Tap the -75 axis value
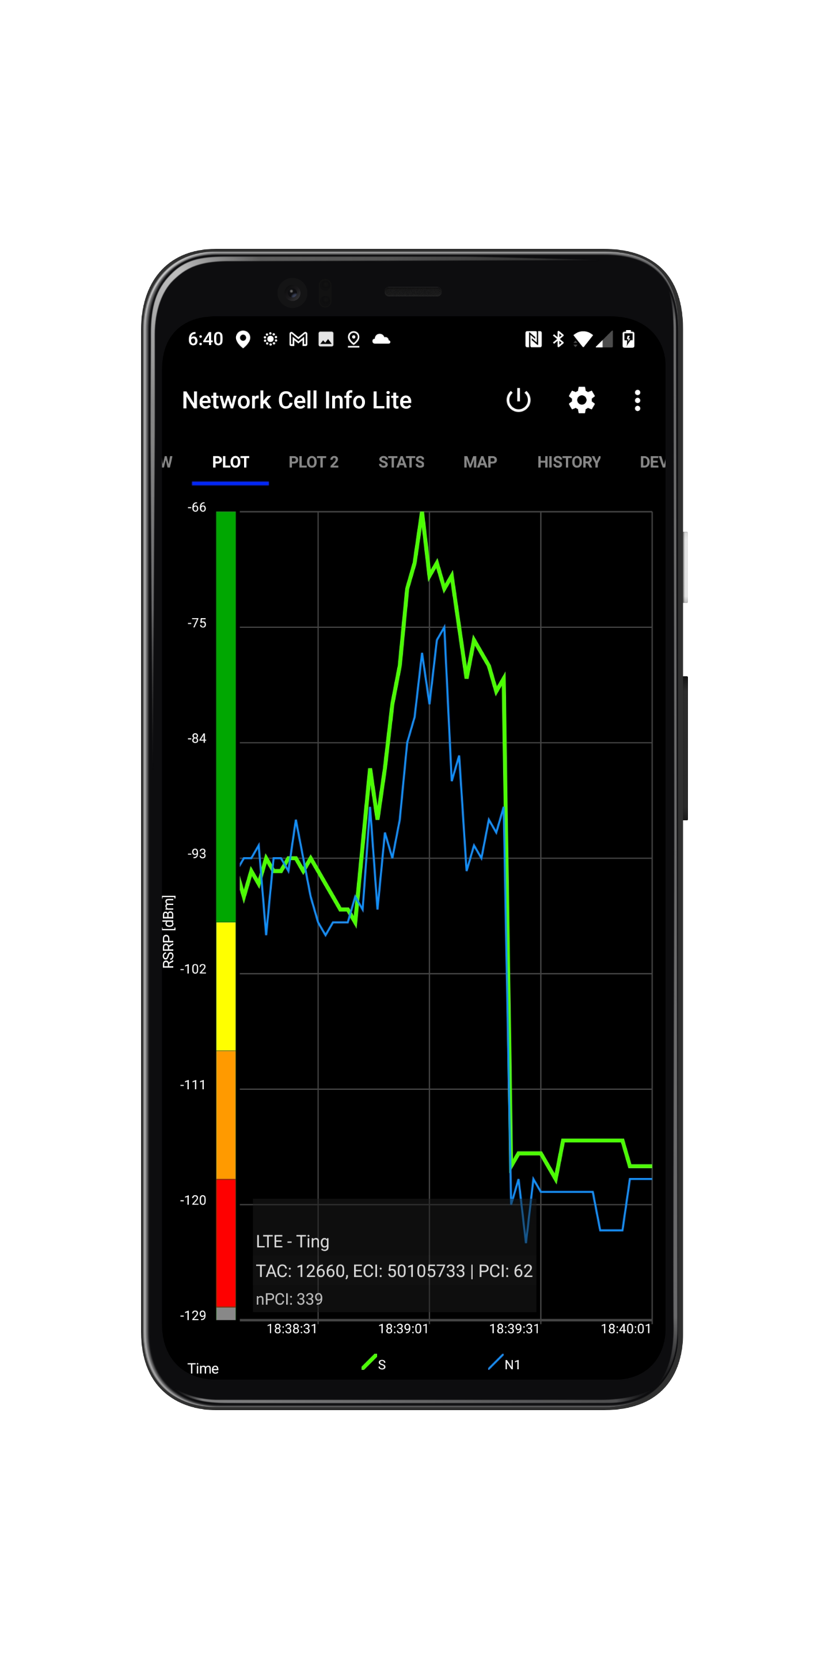The image size is (829, 1659). tap(197, 623)
